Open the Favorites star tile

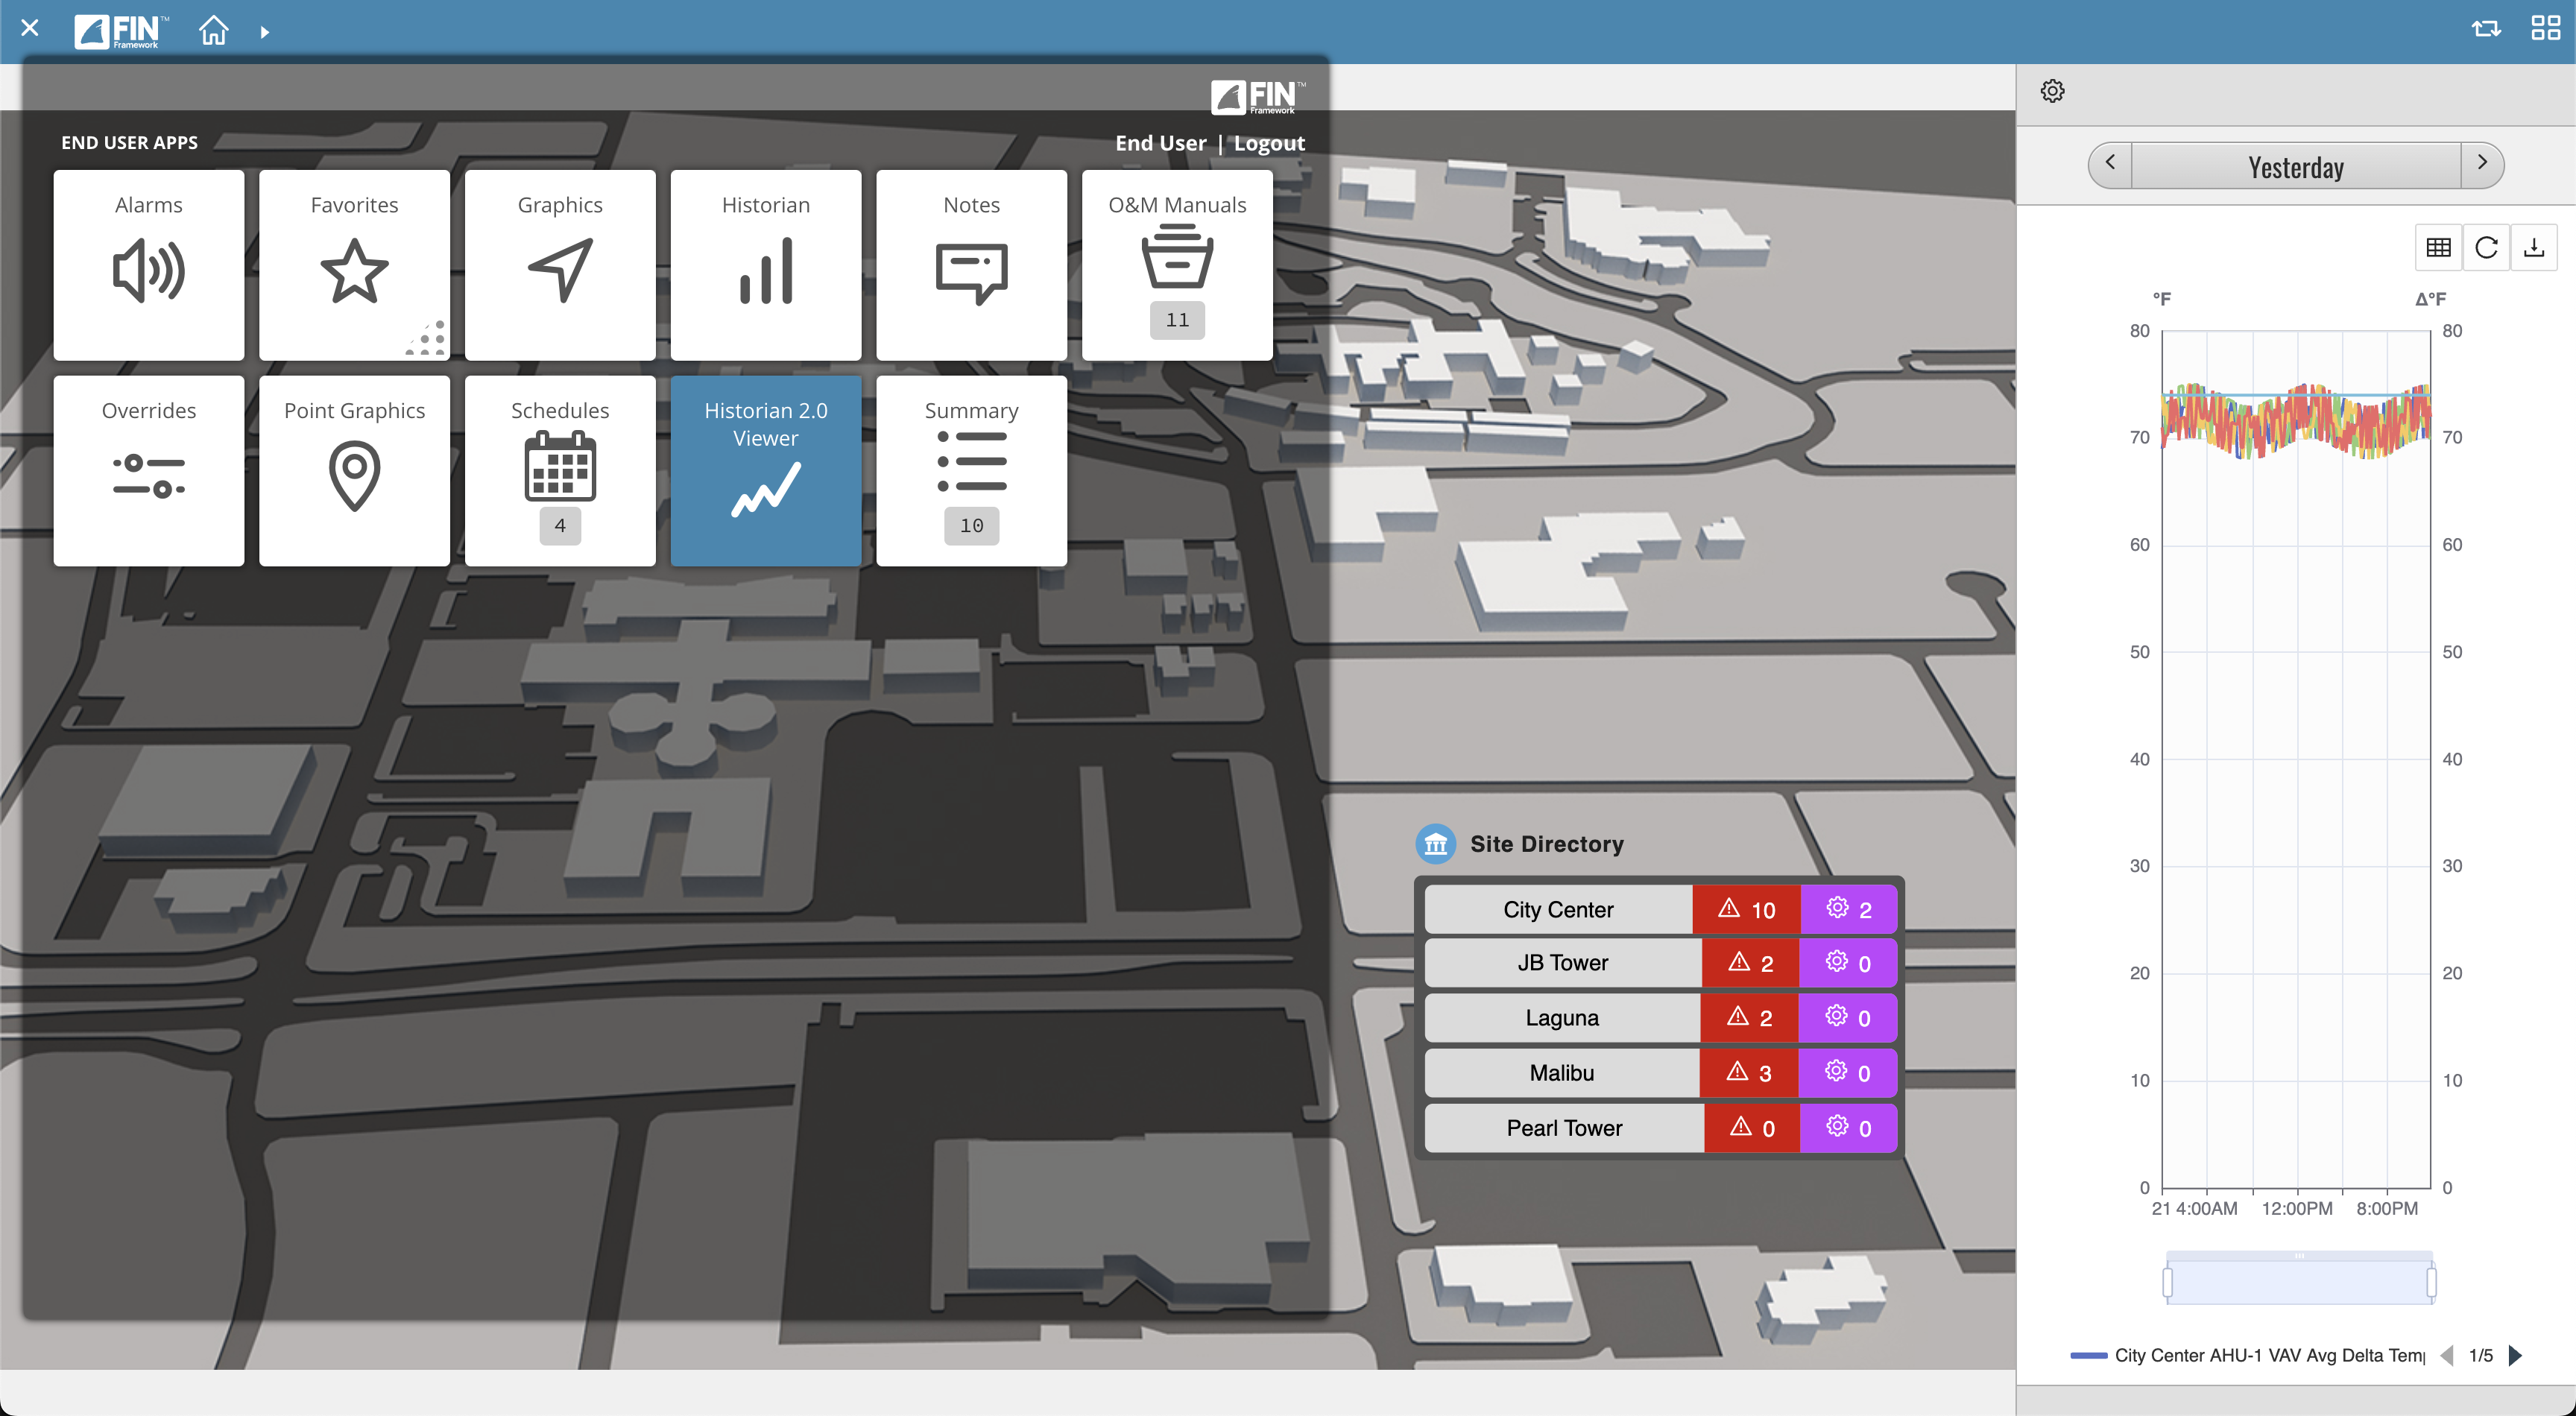click(x=354, y=265)
